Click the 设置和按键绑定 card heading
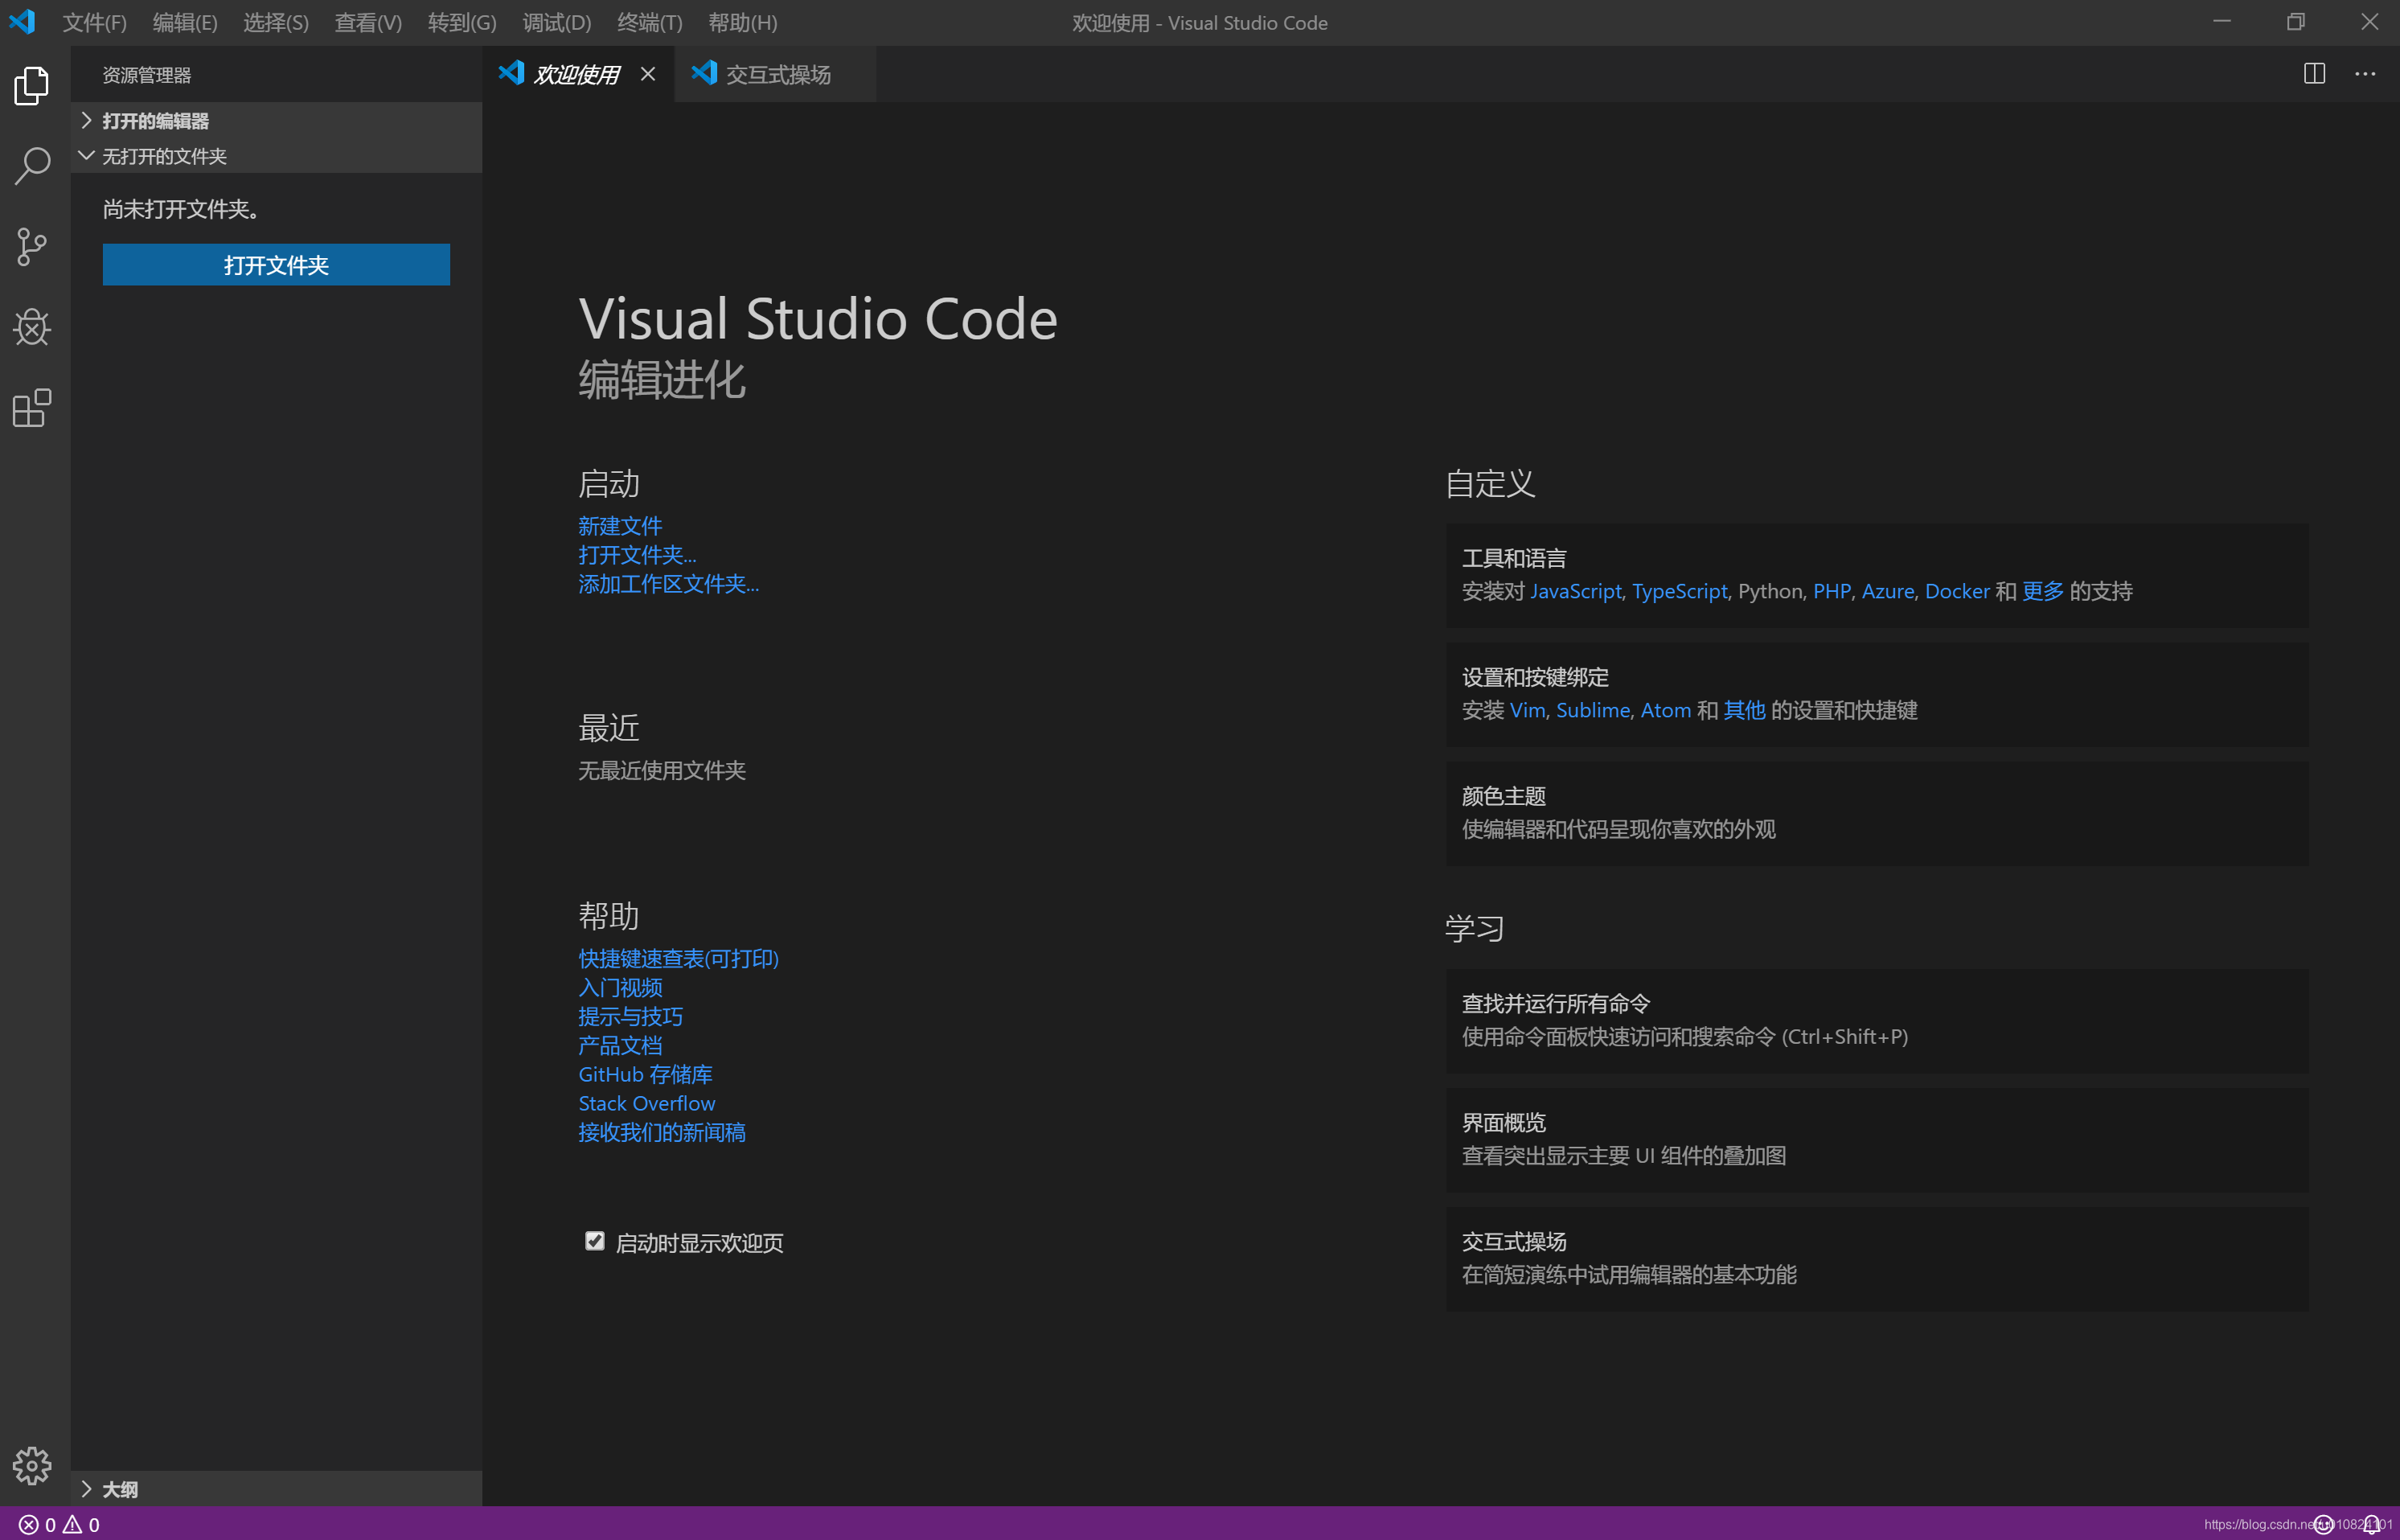Screen dimensions: 2400x1540 pyautogui.click(x=1534, y=677)
